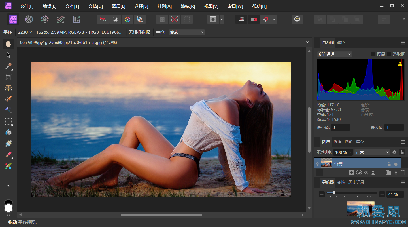Select the Flood Fill bucket tool
408x227 pixels.
(x=8, y=133)
